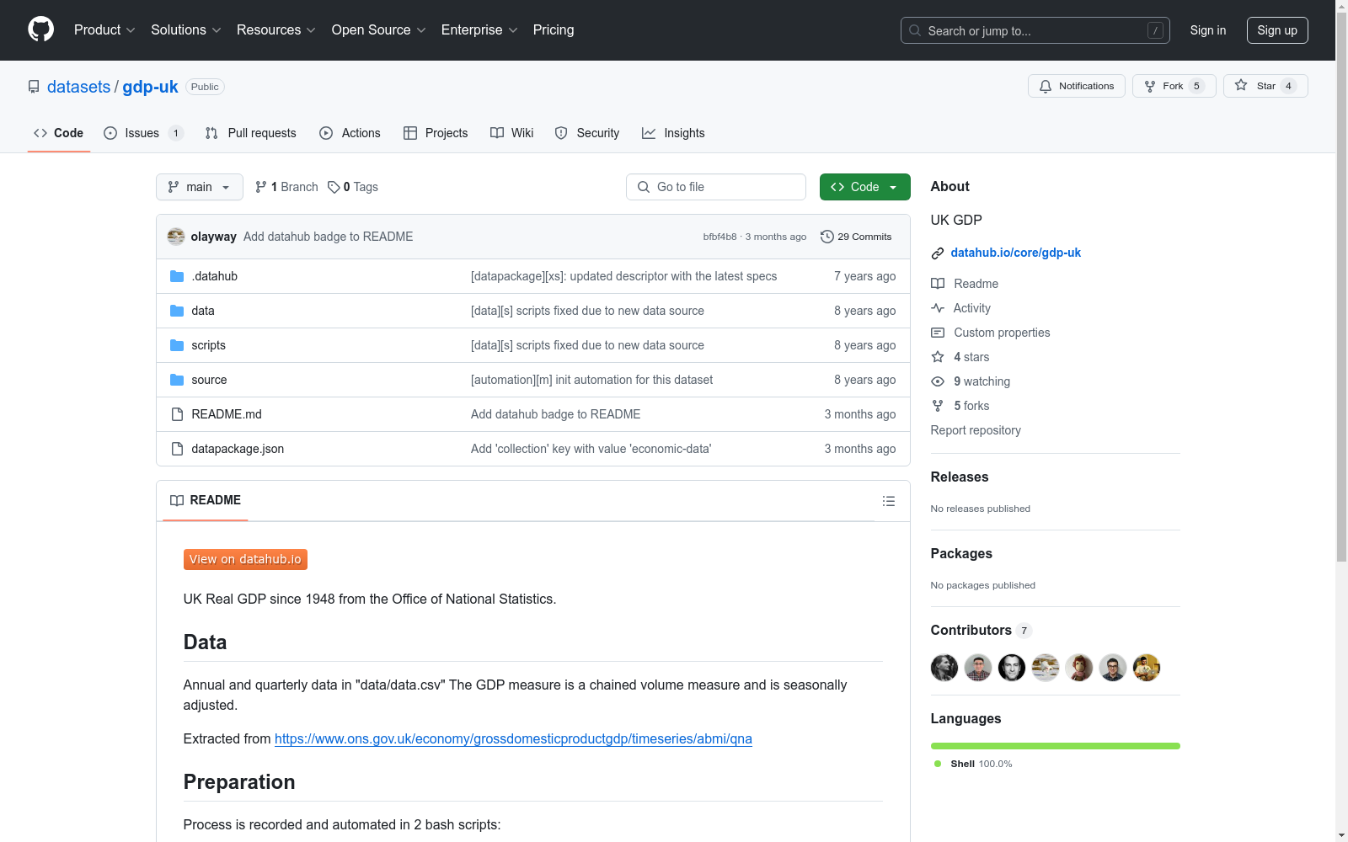Click olayway's avatar in commit bar
This screenshot has width=1348, height=842.
[176, 237]
